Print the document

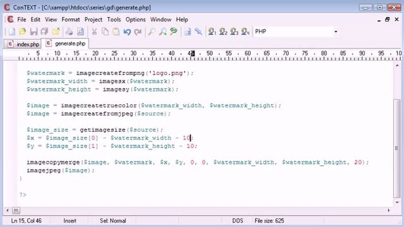point(69,32)
